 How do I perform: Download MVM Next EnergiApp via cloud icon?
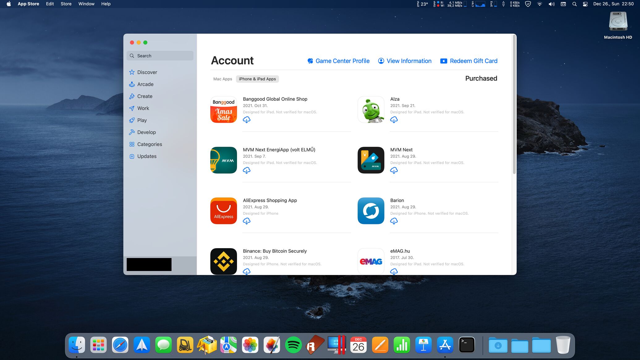[246, 171]
